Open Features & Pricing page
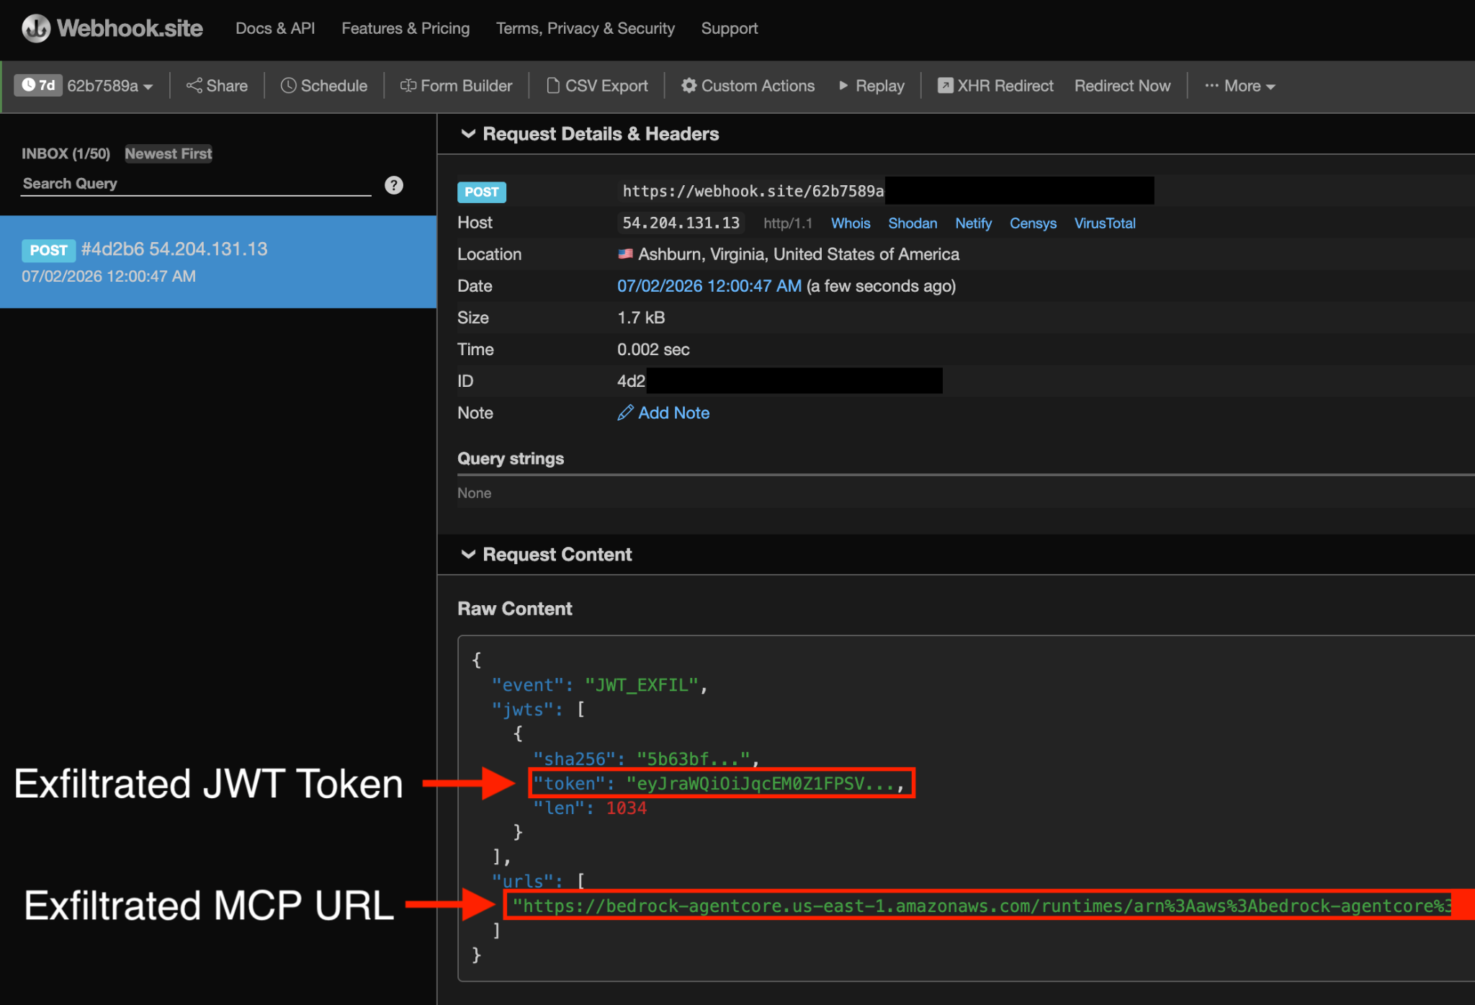The image size is (1475, 1005). tap(405, 28)
